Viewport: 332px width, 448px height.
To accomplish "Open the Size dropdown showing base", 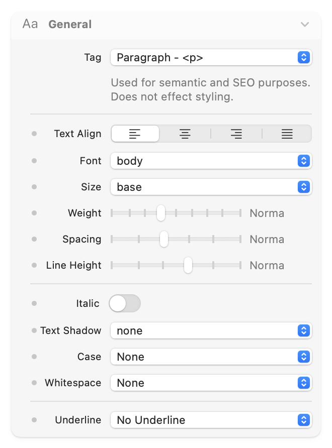I will pos(211,187).
